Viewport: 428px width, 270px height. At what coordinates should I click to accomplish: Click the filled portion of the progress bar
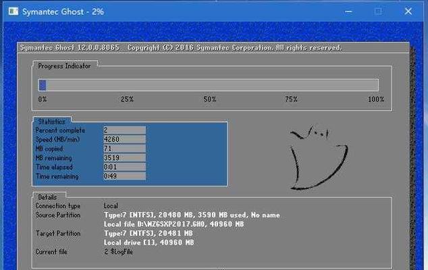tap(43, 85)
